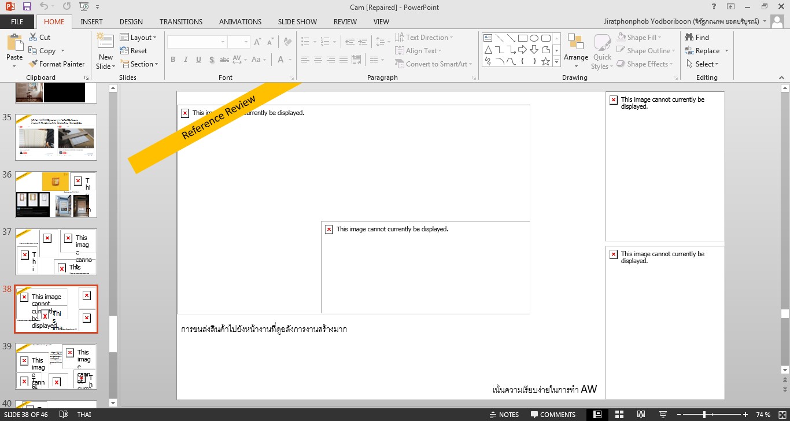This screenshot has height=421, width=790.
Task: Switch to the TRANSITIONS tab
Action: point(181,21)
